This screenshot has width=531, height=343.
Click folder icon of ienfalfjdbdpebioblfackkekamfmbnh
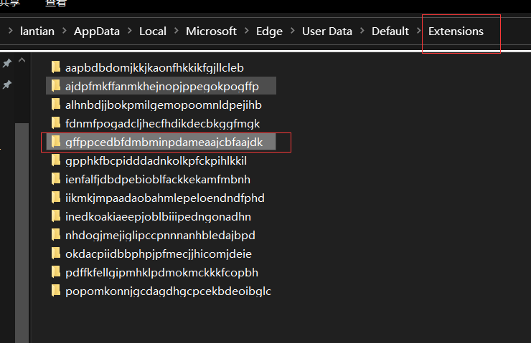(56, 178)
